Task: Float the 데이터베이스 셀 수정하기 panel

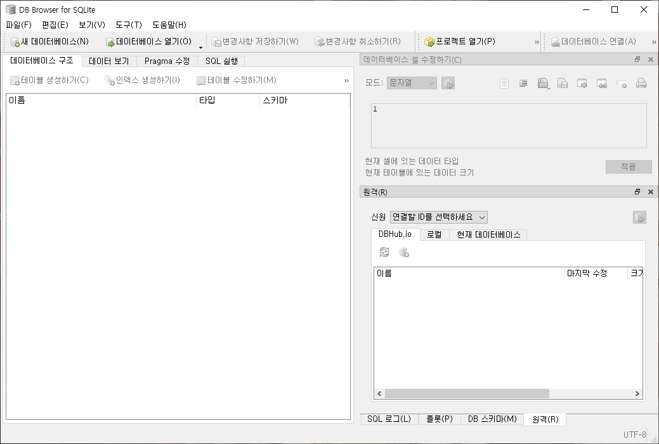Action: point(637,60)
